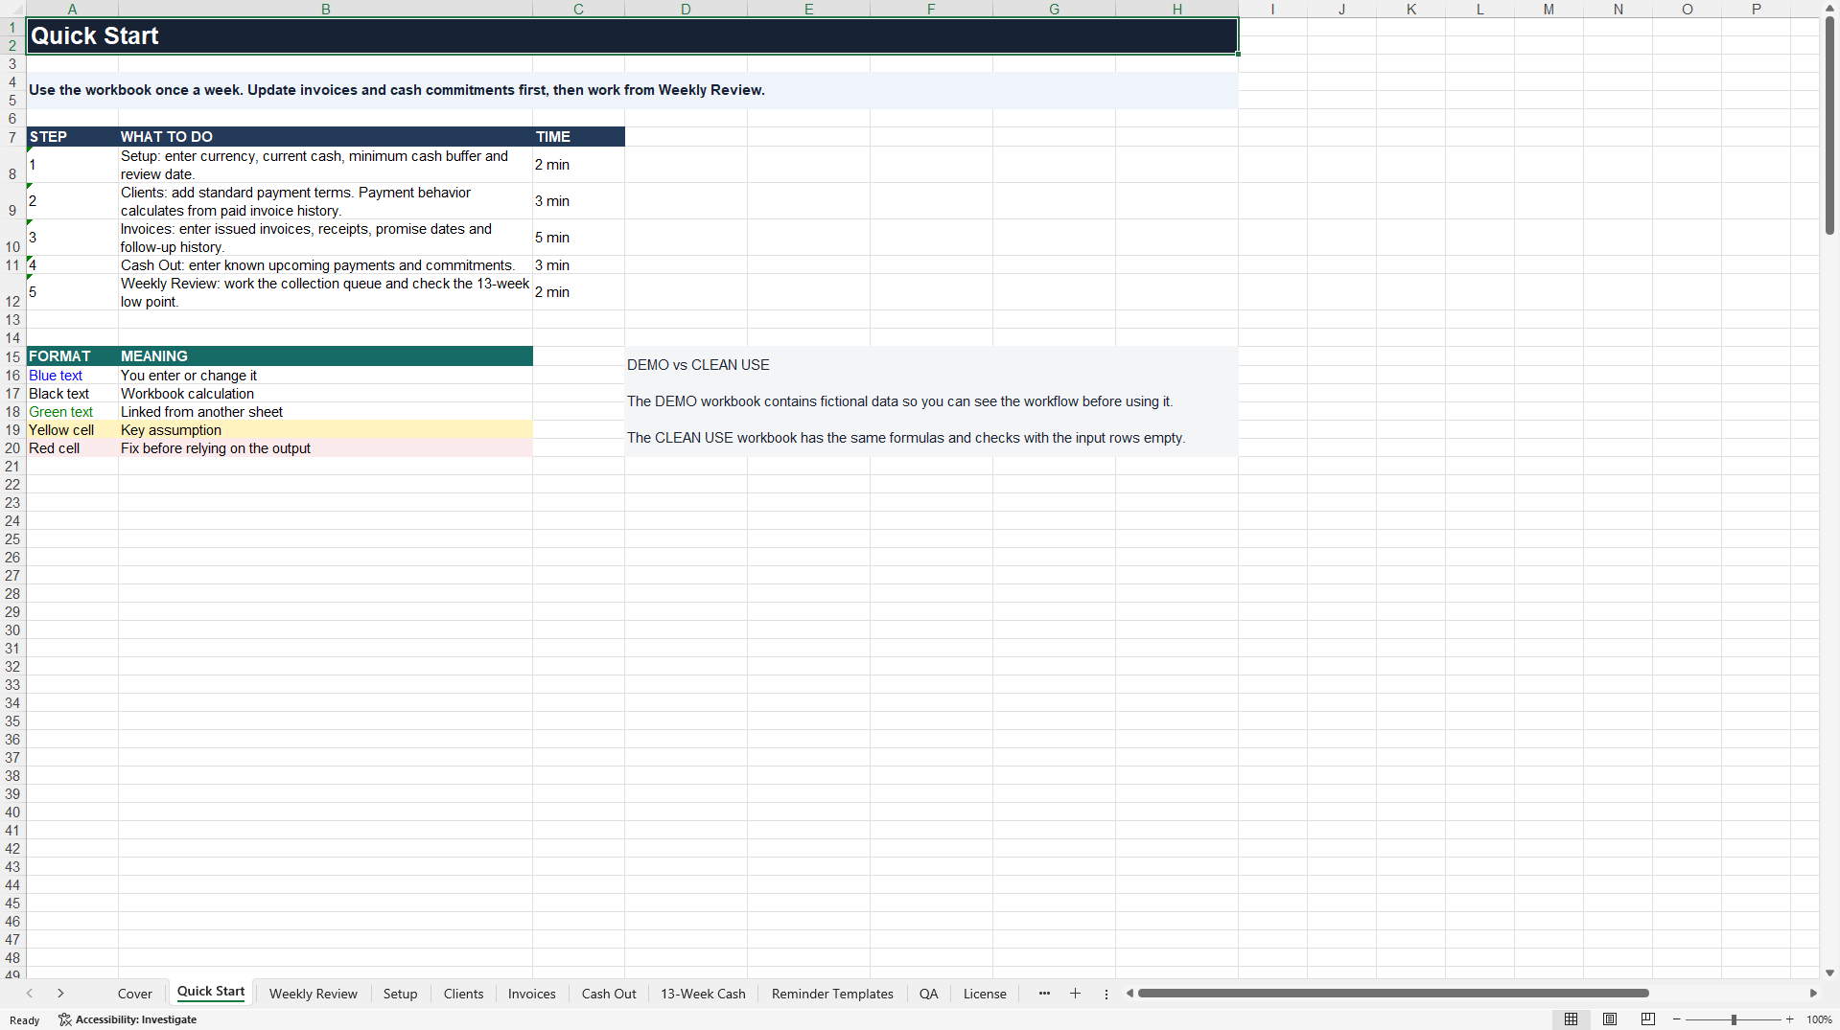This screenshot has height=1030, width=1840.
Task: Select row 15 header
Action: tap(12, 356)
